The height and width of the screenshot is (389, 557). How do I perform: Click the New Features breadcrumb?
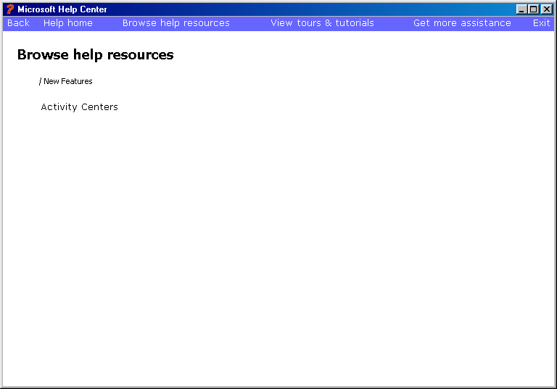(x=68, y=81)
